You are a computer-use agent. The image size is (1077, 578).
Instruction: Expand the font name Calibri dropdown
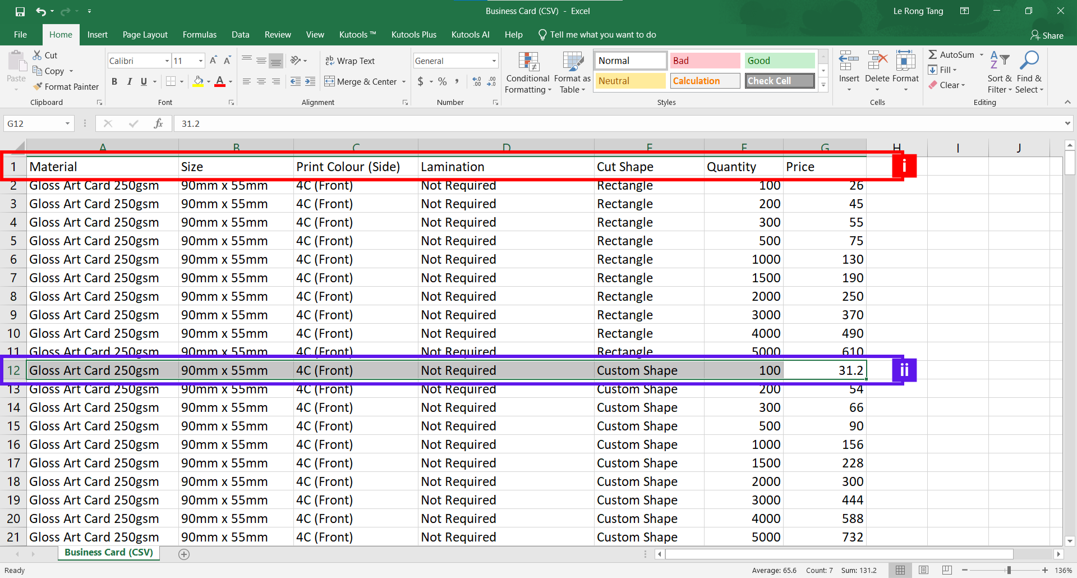click(x=167, y=61)
